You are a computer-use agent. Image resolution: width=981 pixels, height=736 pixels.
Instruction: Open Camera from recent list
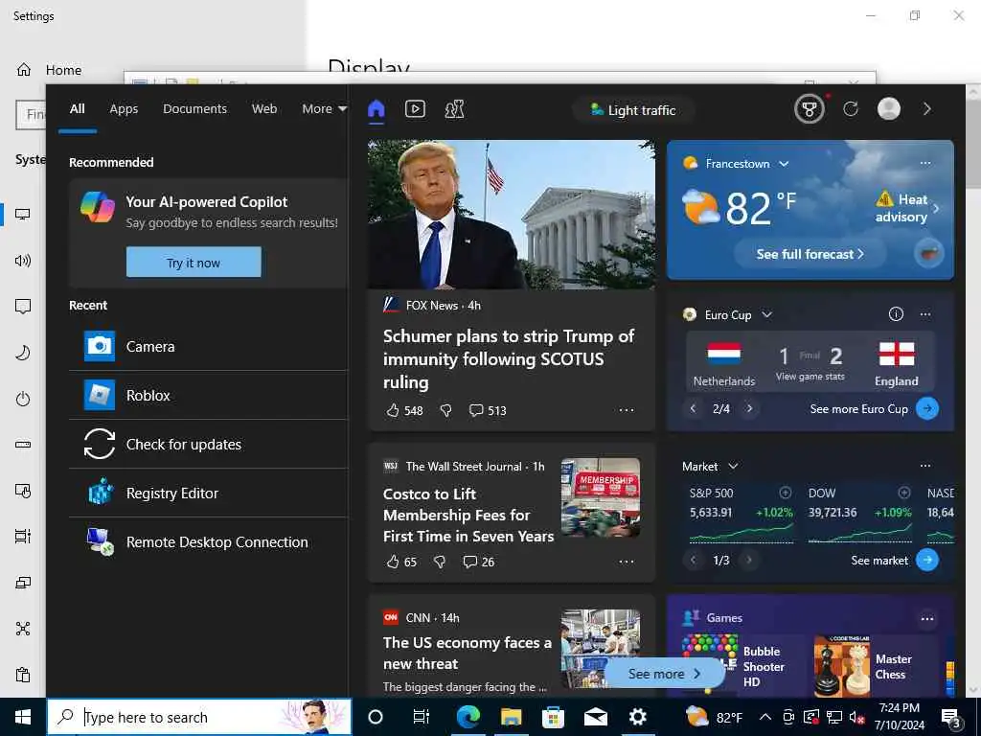(208, 346)
